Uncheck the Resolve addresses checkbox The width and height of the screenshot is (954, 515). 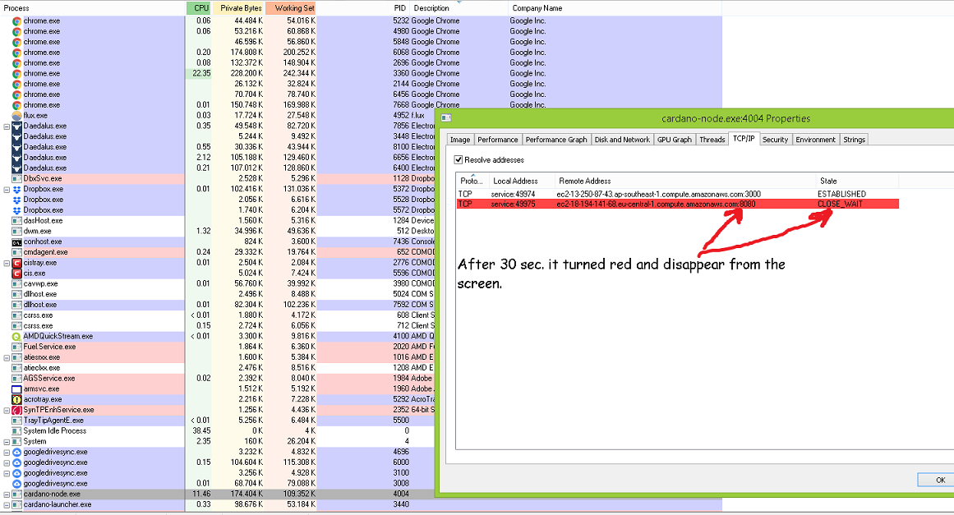coord(459,160)
